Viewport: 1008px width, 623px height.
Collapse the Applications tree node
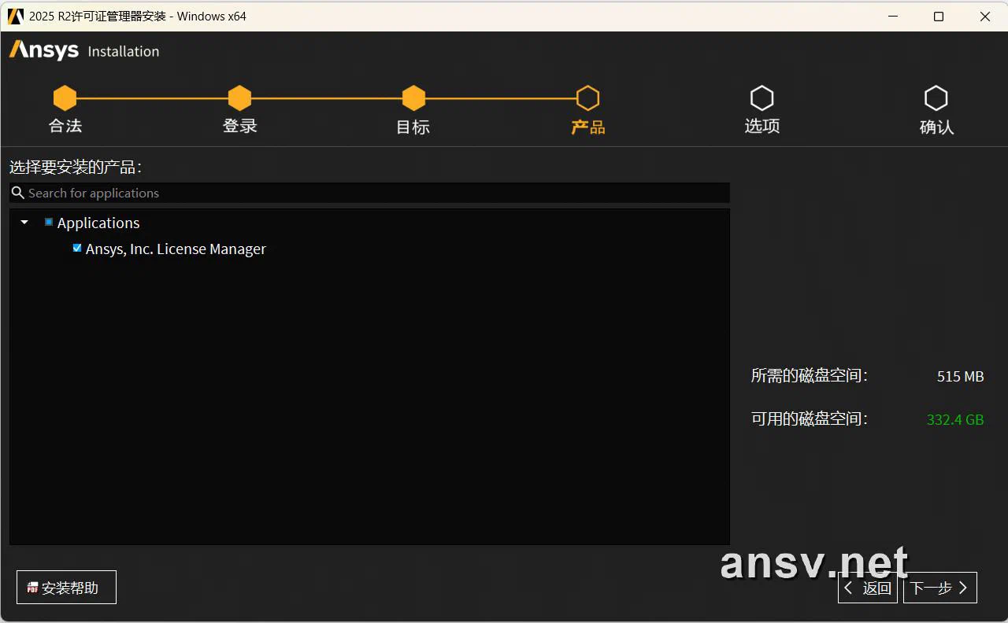coord(24,223)
